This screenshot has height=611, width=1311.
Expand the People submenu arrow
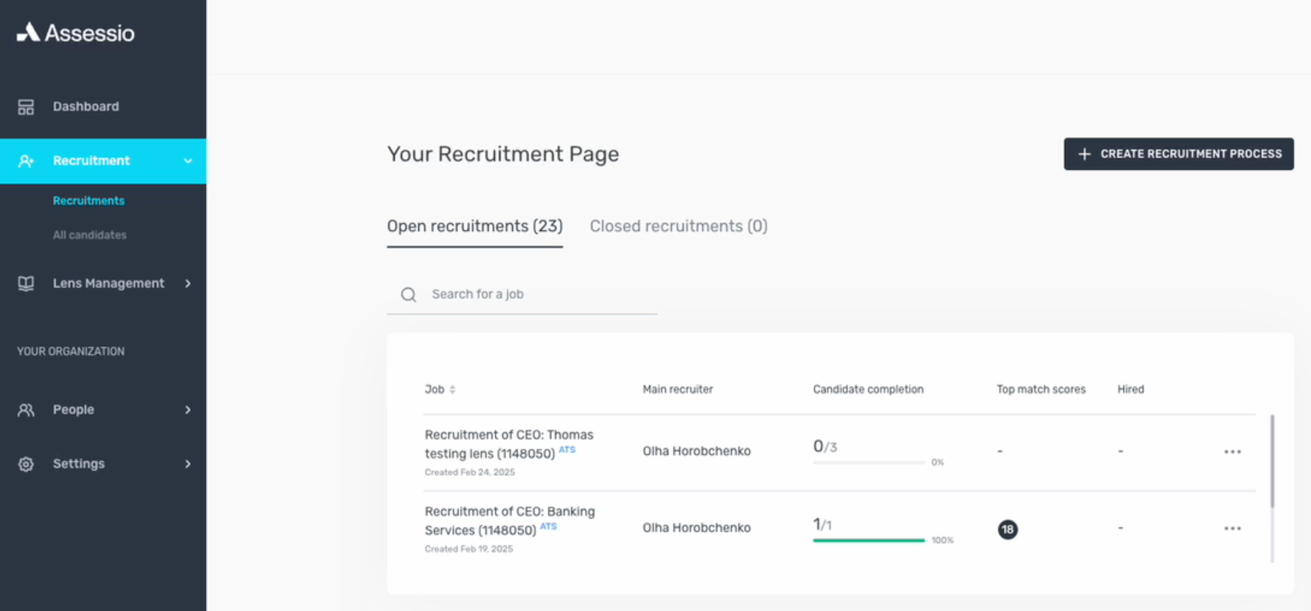click(x=188, y=410)
